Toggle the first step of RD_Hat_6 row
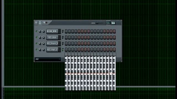Image resolution: width=177 pixels, height=99 pixels. (66, 50)
